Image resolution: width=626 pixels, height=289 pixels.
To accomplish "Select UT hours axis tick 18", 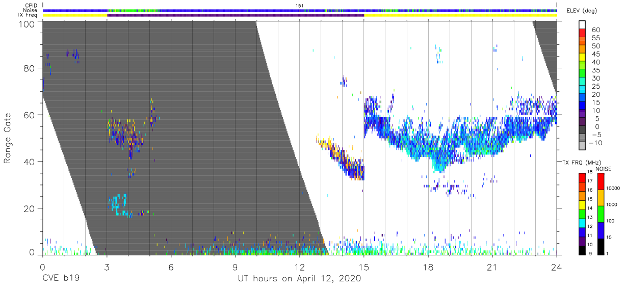I will click(x=428, y=267).
